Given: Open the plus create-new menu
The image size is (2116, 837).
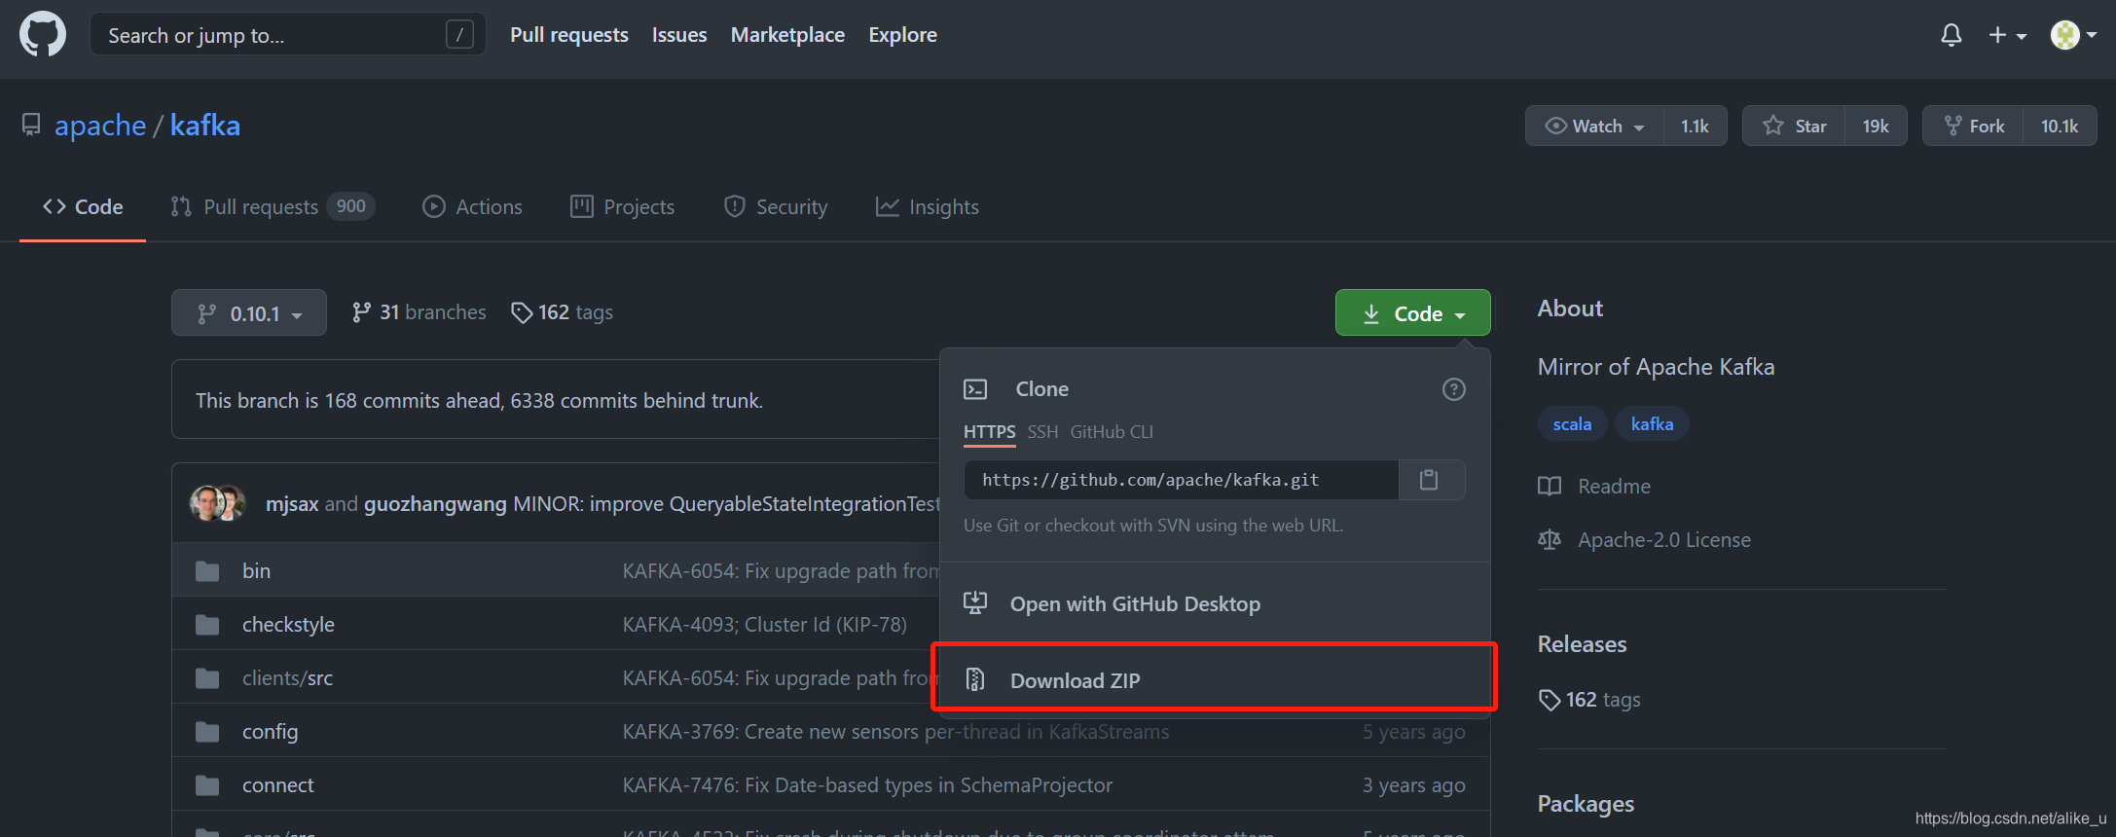Looking at the screenshot, I should (2007, 36).
